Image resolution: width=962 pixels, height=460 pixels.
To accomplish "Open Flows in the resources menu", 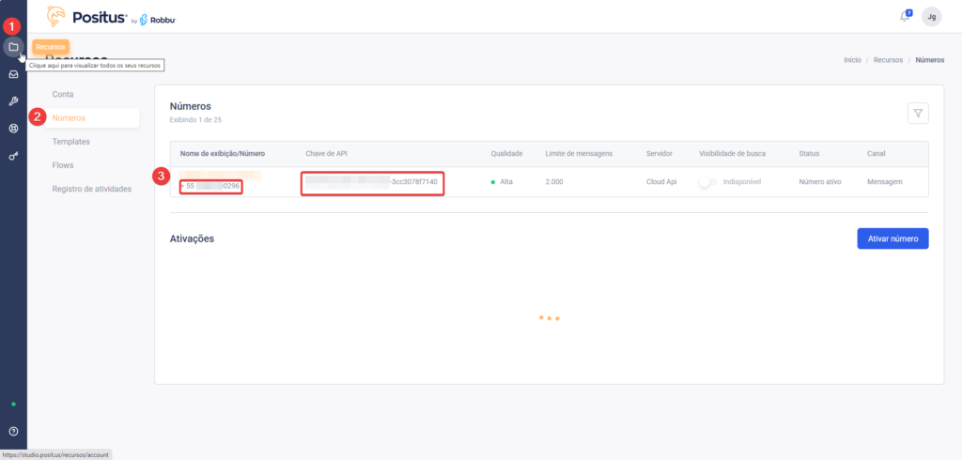I will pos(64,165).
